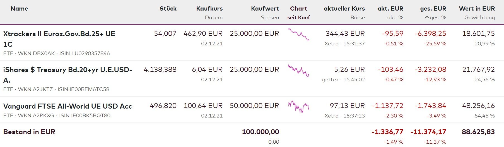The height and width of the screenshot is (147, 504).
Task: Click the sort arrow beside ges. %
Action: [427, 18]
